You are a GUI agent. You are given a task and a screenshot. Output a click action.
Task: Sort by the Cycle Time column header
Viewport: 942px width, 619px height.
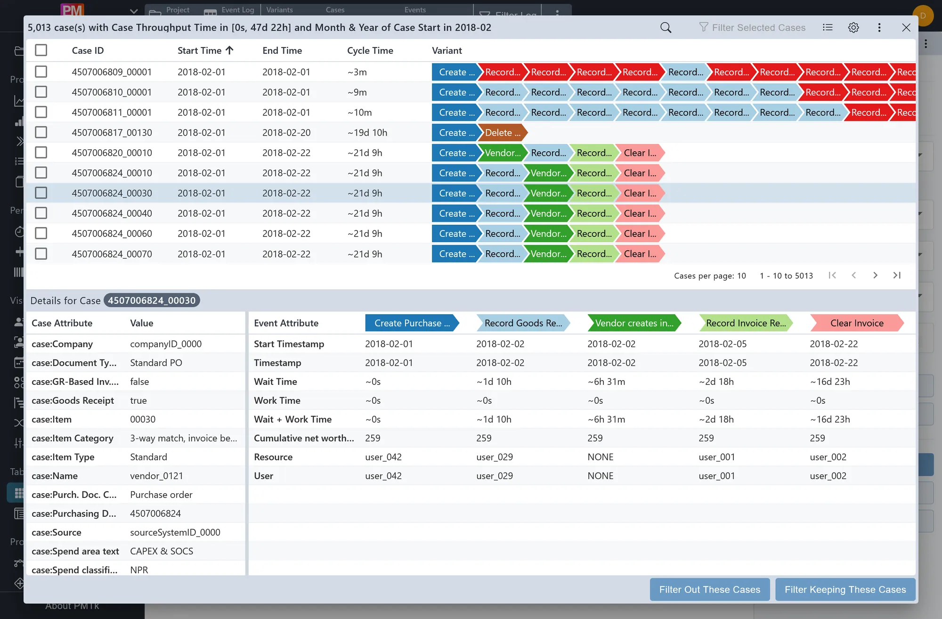coord(370,50)
